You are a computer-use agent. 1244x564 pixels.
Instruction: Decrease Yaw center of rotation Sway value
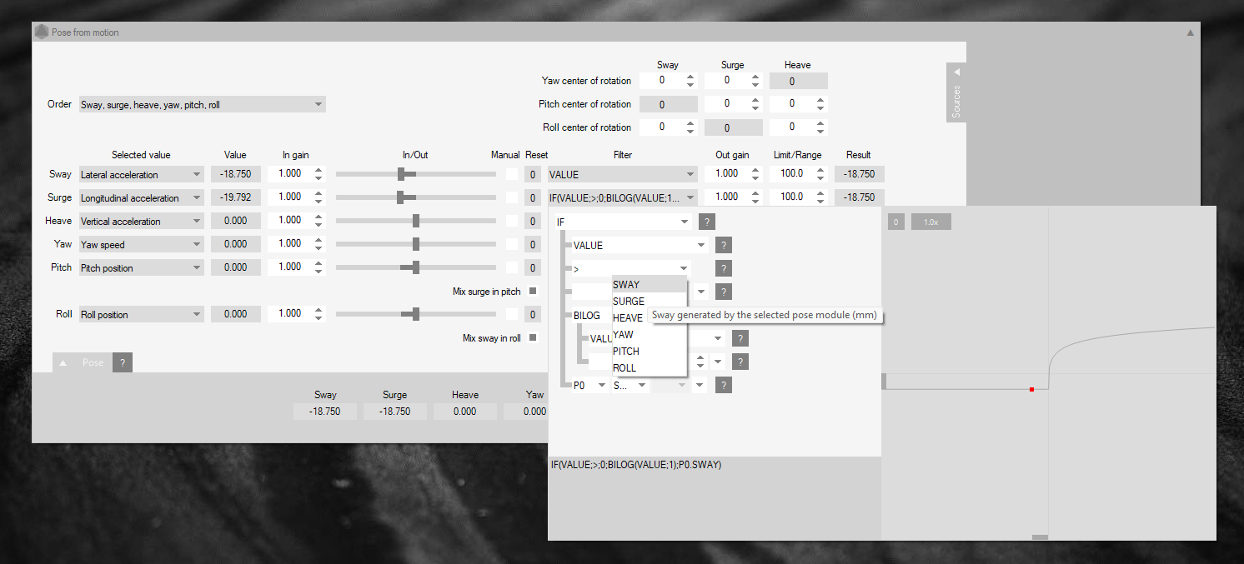pyautogui.click(x=690, y=85)
